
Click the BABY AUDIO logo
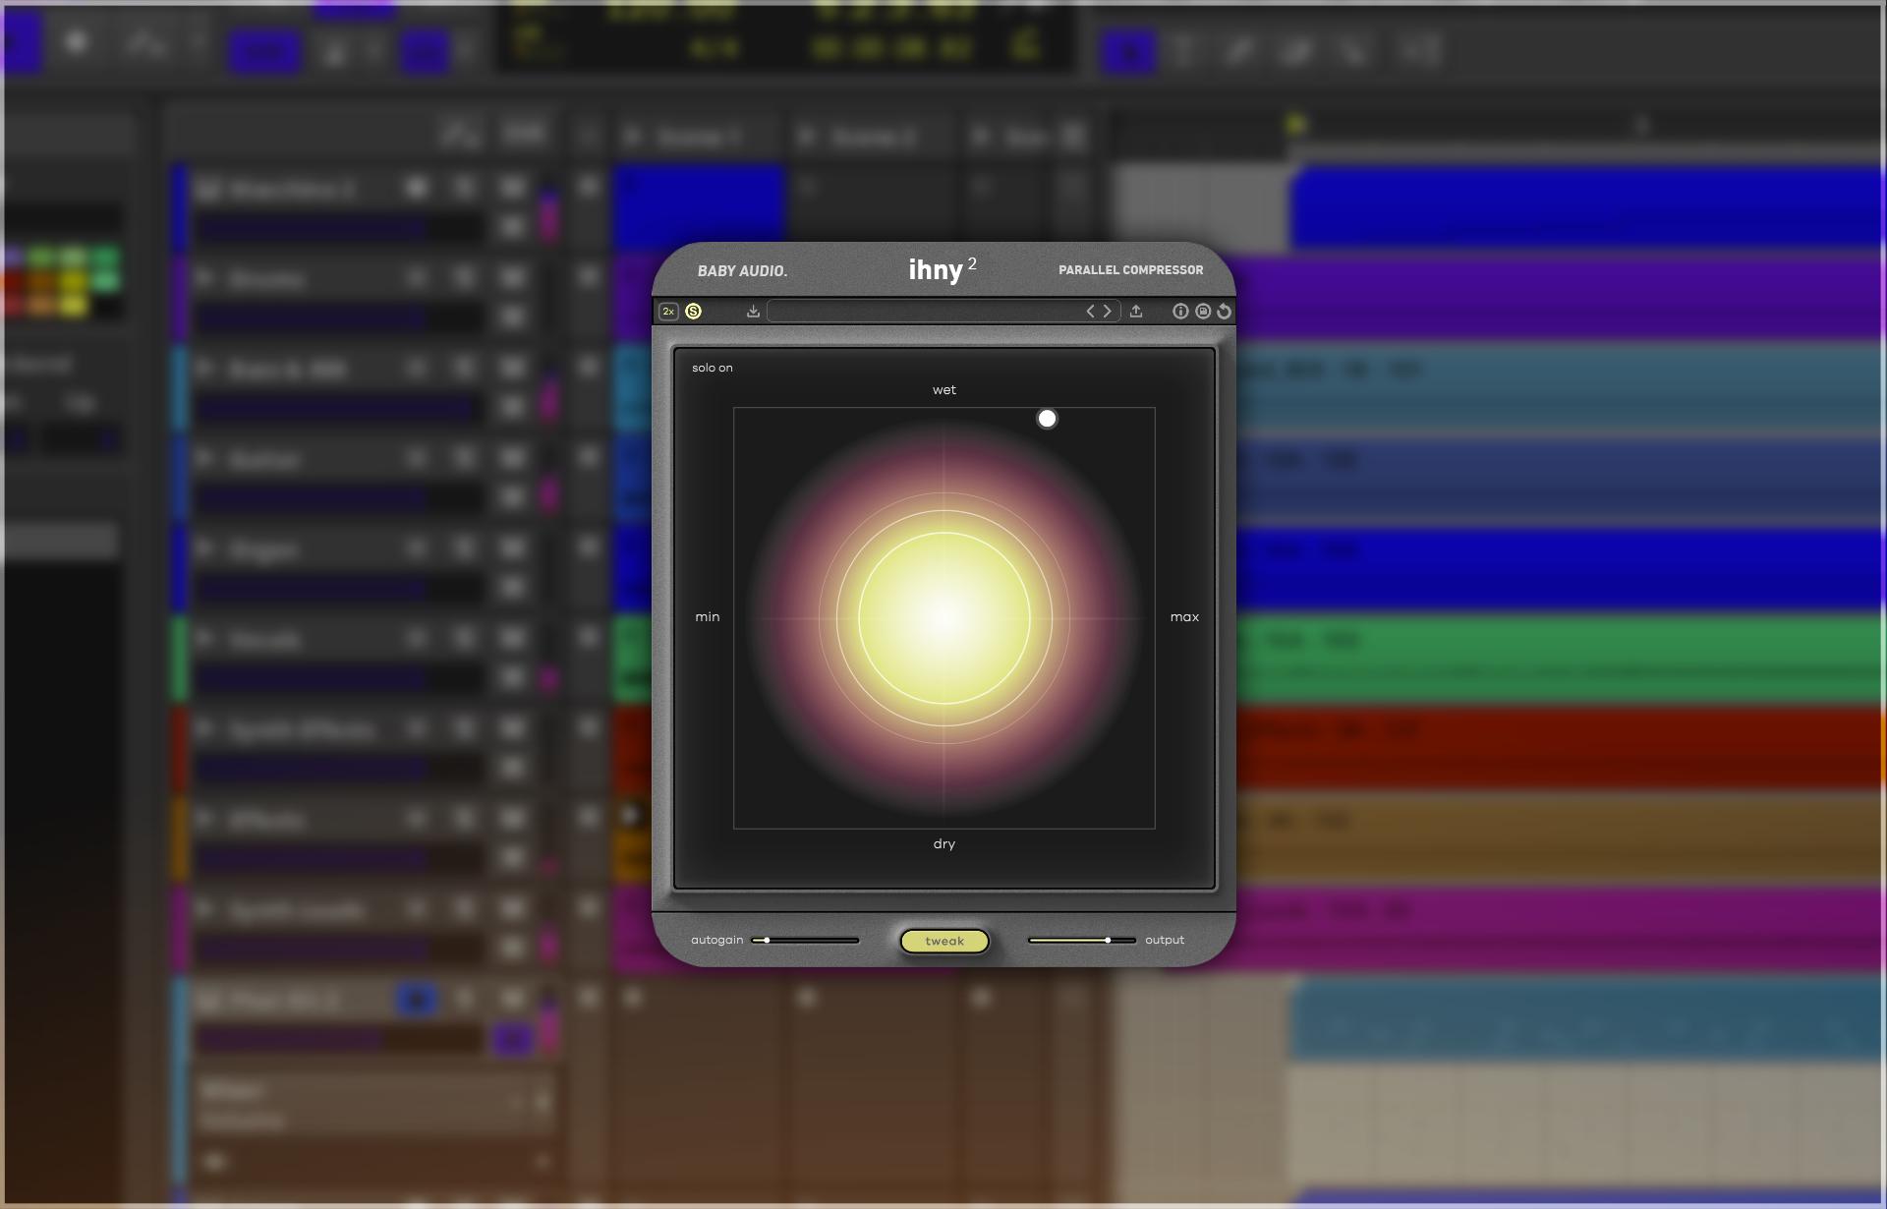tap(742, 271)
